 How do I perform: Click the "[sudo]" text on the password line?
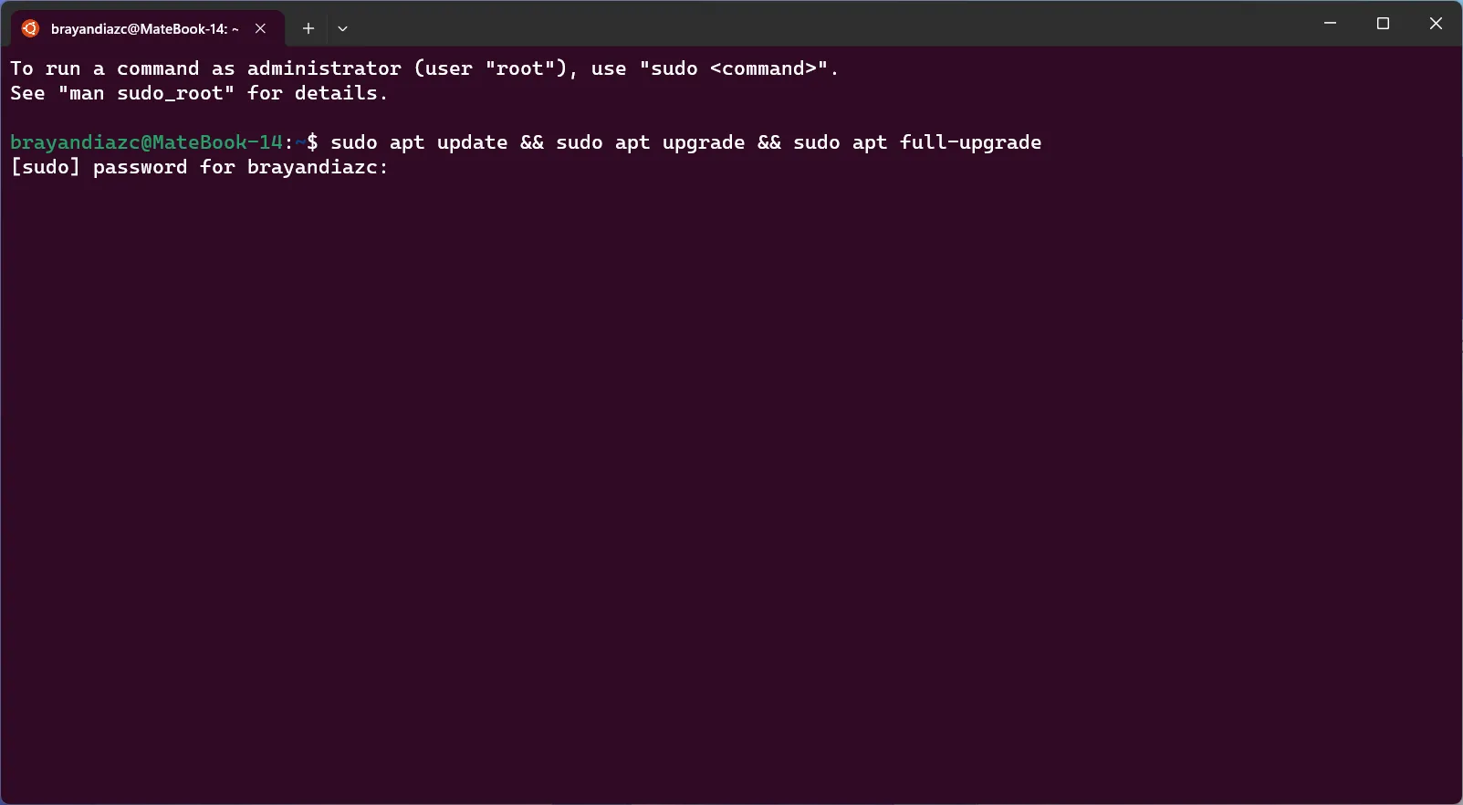(46, 167)
